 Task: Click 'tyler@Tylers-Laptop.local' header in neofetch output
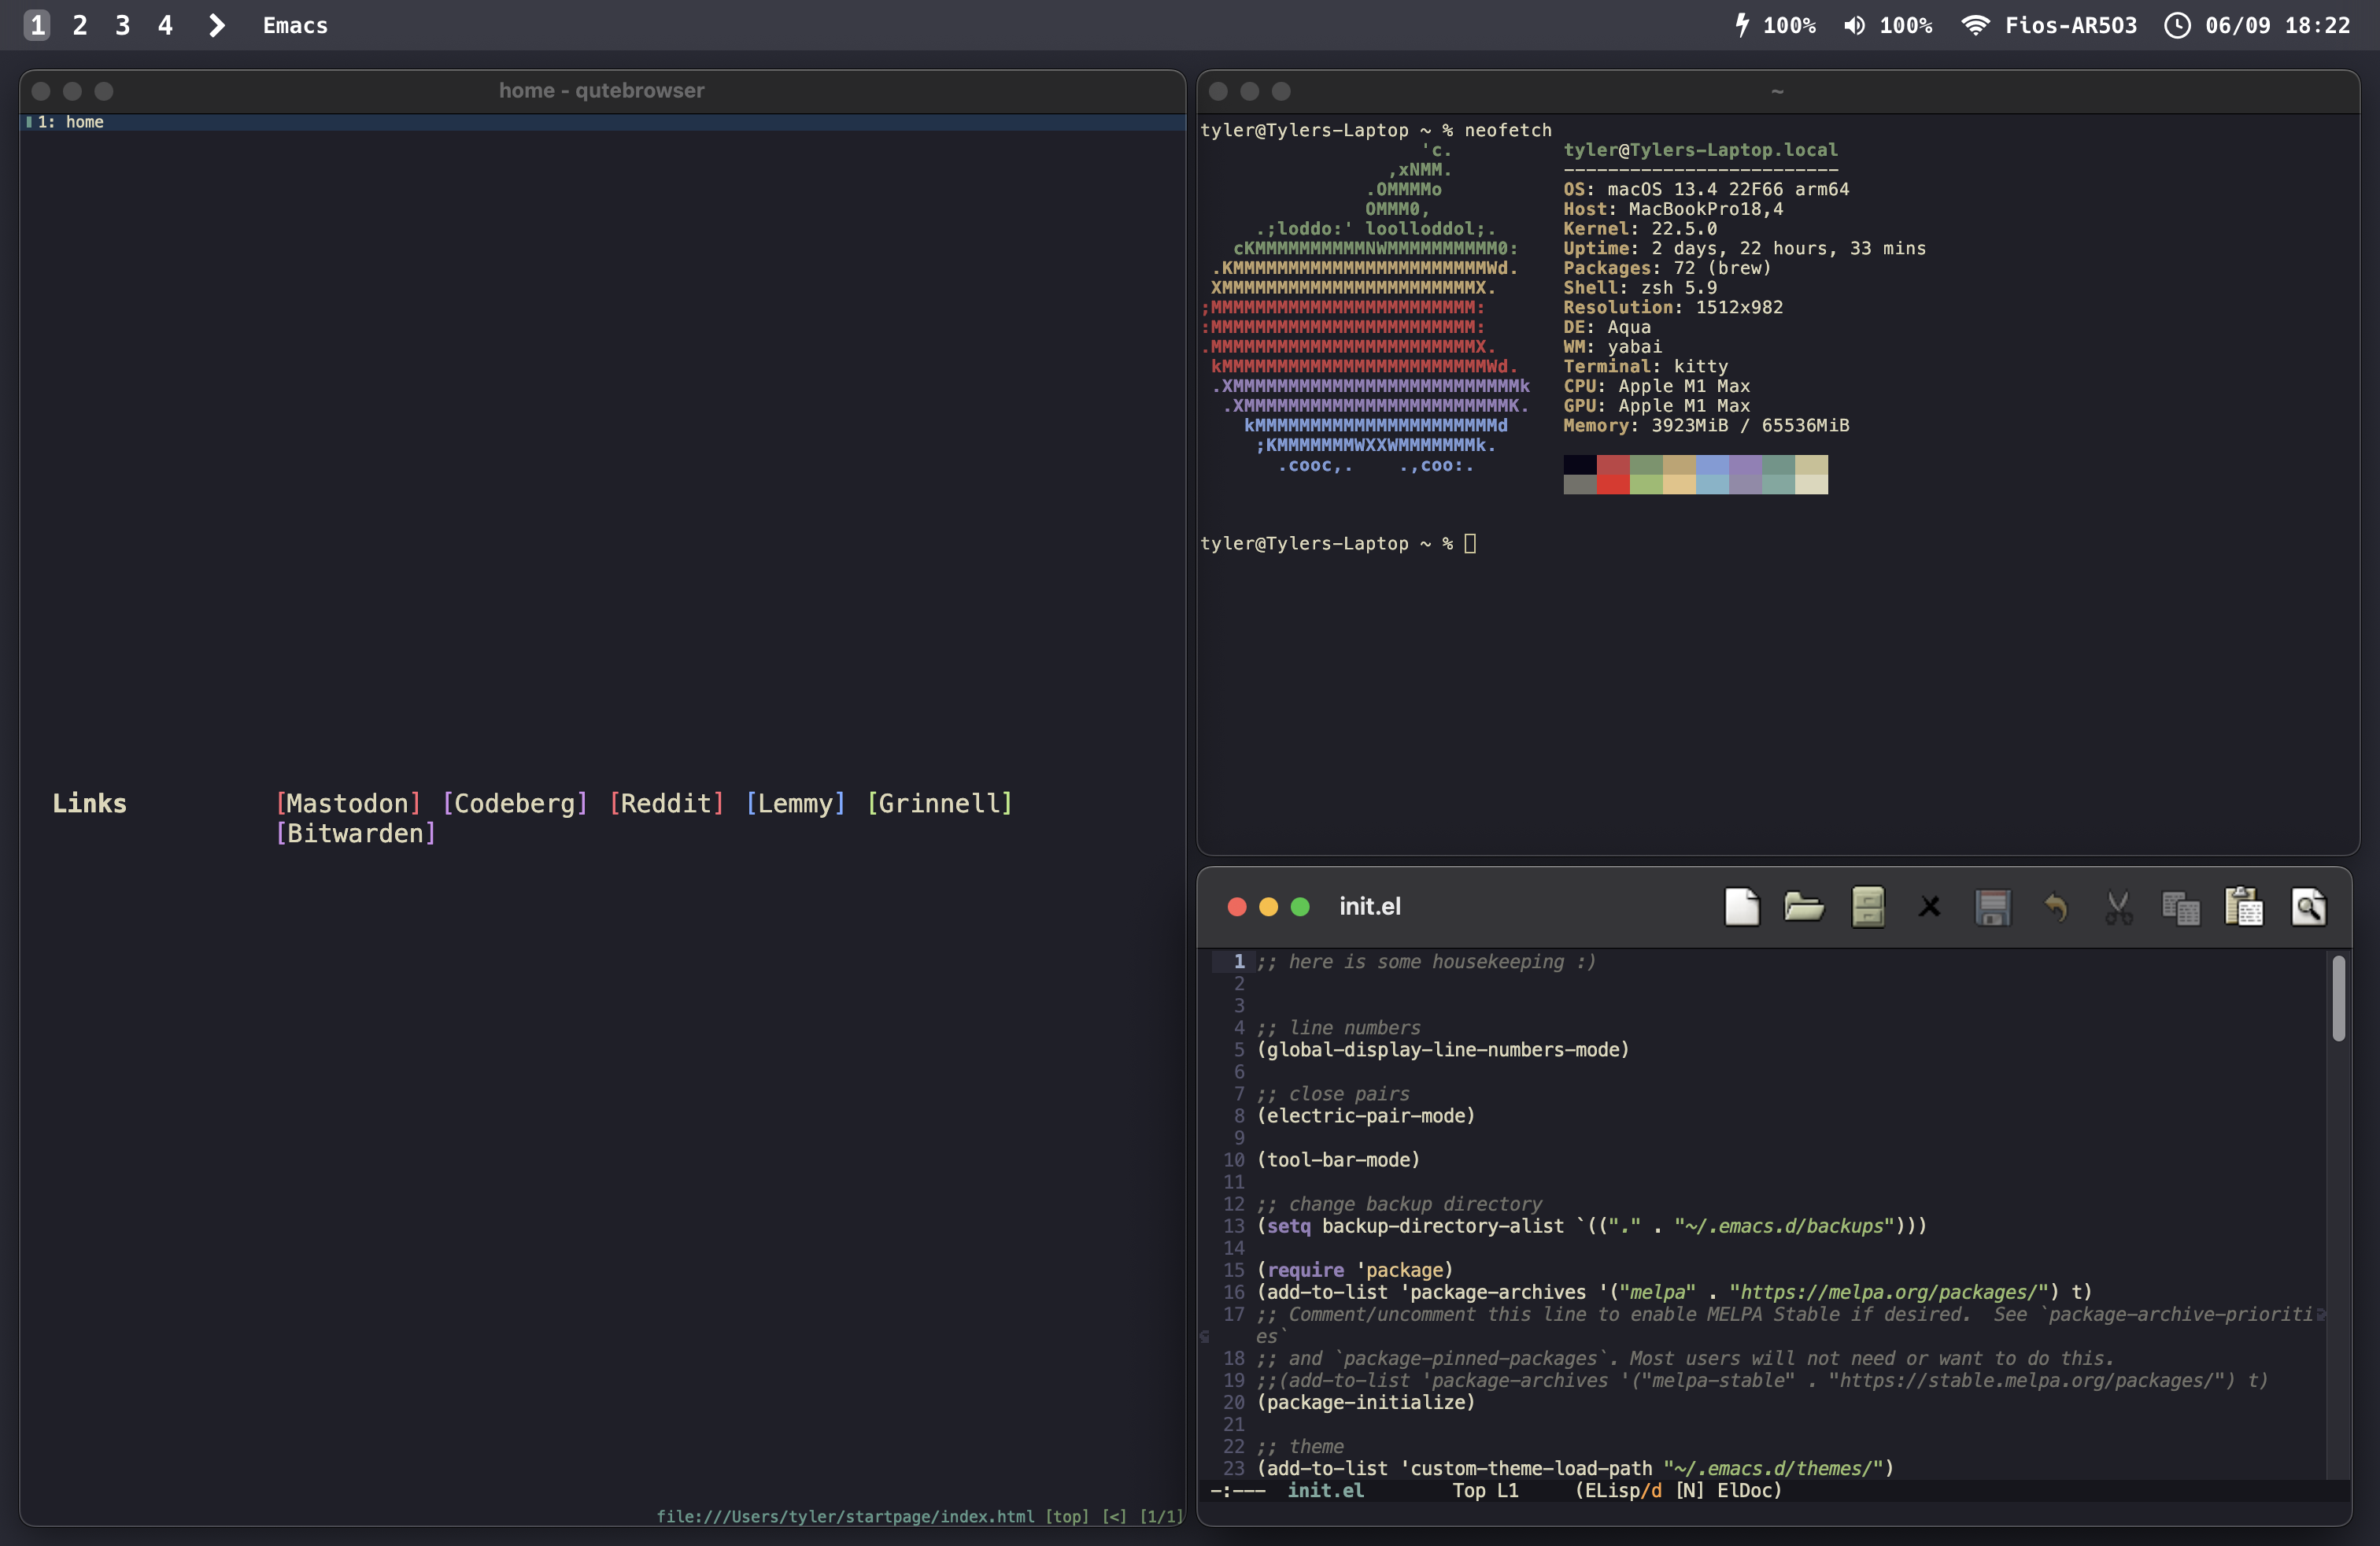point(1700,150)
